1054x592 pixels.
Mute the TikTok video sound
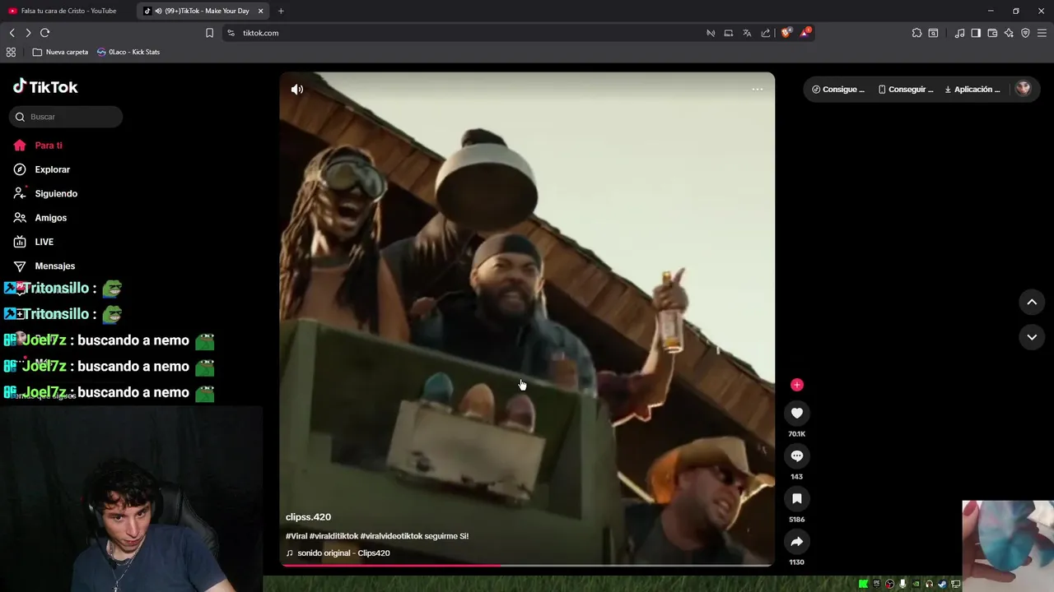coord(297,89)
